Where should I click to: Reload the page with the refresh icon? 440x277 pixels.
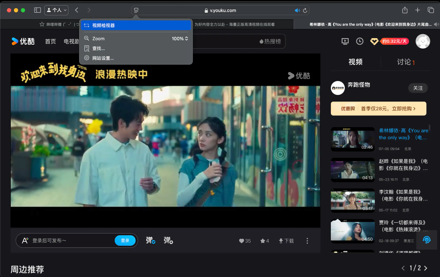pyautogui.click(x=305, y=10)
